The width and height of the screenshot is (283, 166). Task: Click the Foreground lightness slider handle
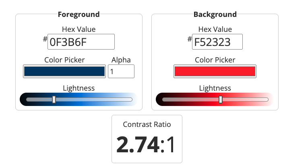[54, 100]
